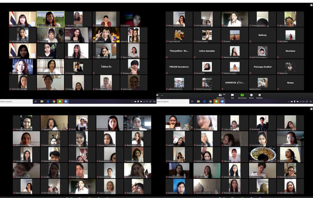The height and width of the screenshot is (198, 313).
Task: Open Edge browser in left-side taskbar
Action: click(x=48, y=101)
